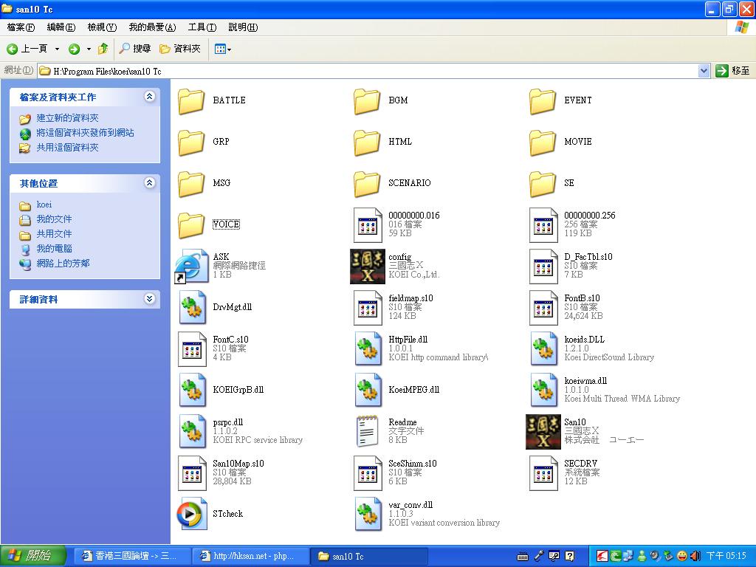Go to koei parent folder link
The image size is (756, 567).
point(44,205)
